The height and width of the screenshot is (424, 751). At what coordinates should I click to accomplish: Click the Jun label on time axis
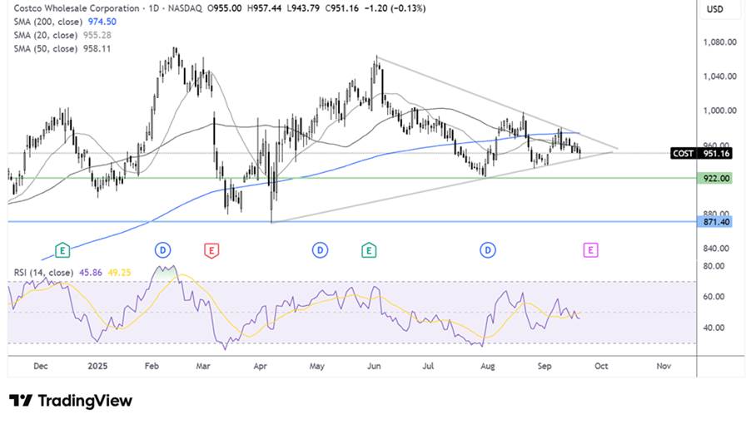coord(374,366)
